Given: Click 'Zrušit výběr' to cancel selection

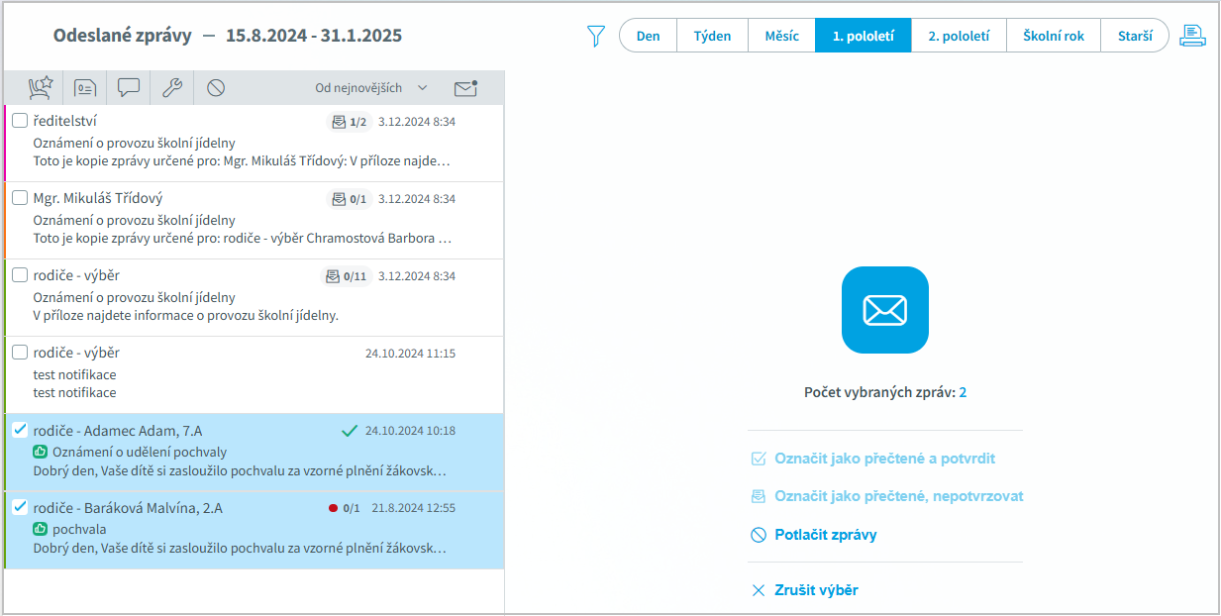Looking at the screenshot, I should tap(816, 590).
